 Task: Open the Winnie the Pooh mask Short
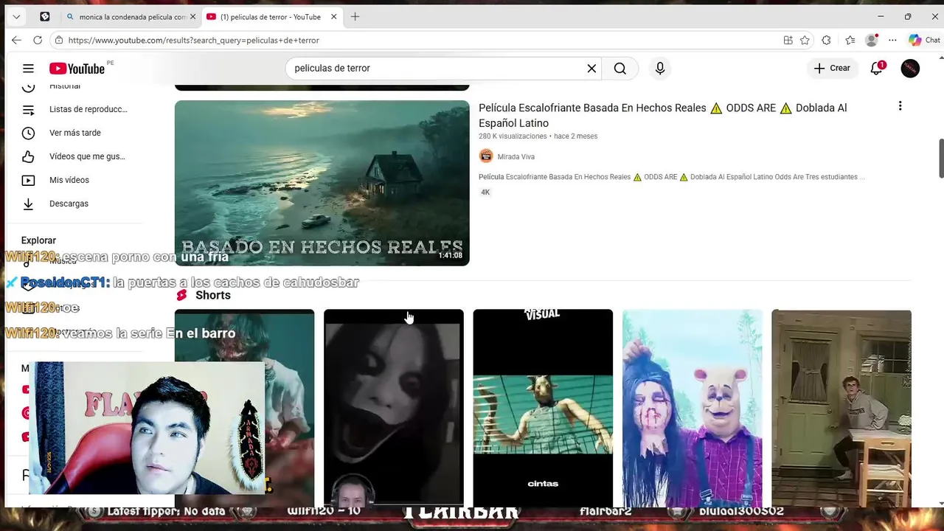point(693,408)
